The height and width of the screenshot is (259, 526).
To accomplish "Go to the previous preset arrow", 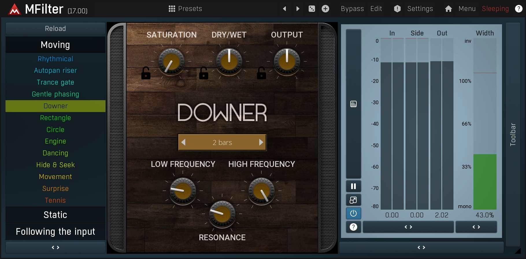I will tap(284, 9).
